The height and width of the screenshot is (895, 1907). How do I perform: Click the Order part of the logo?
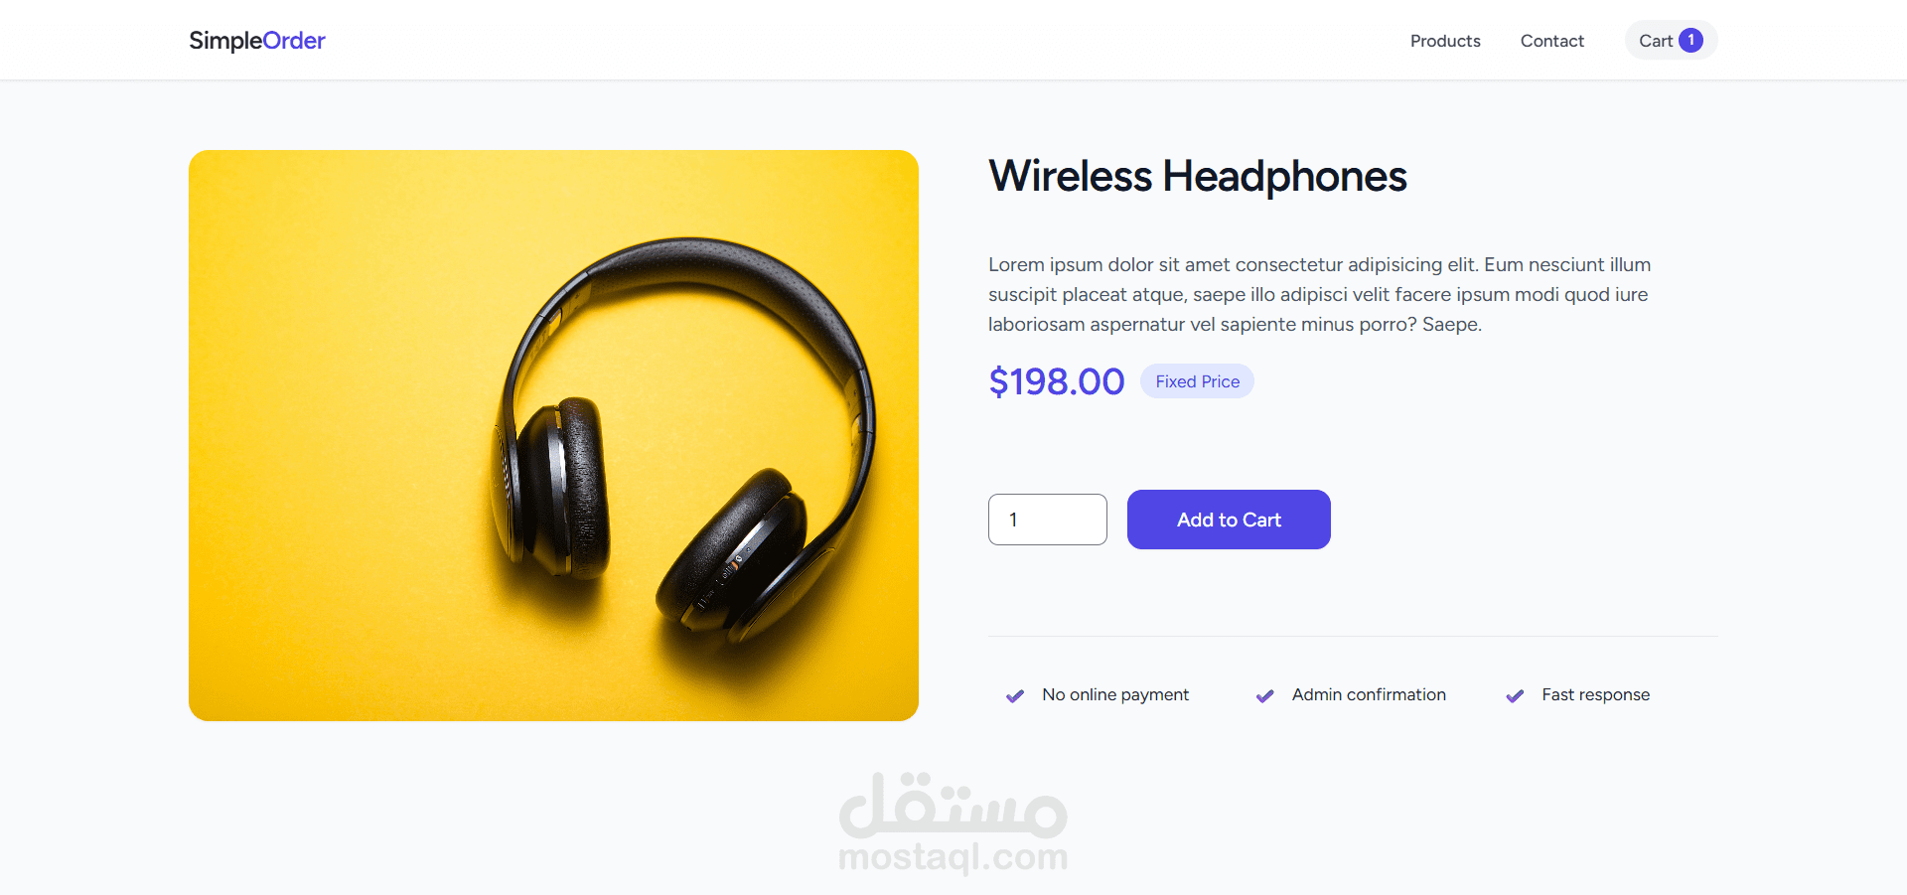pos(294,41)
